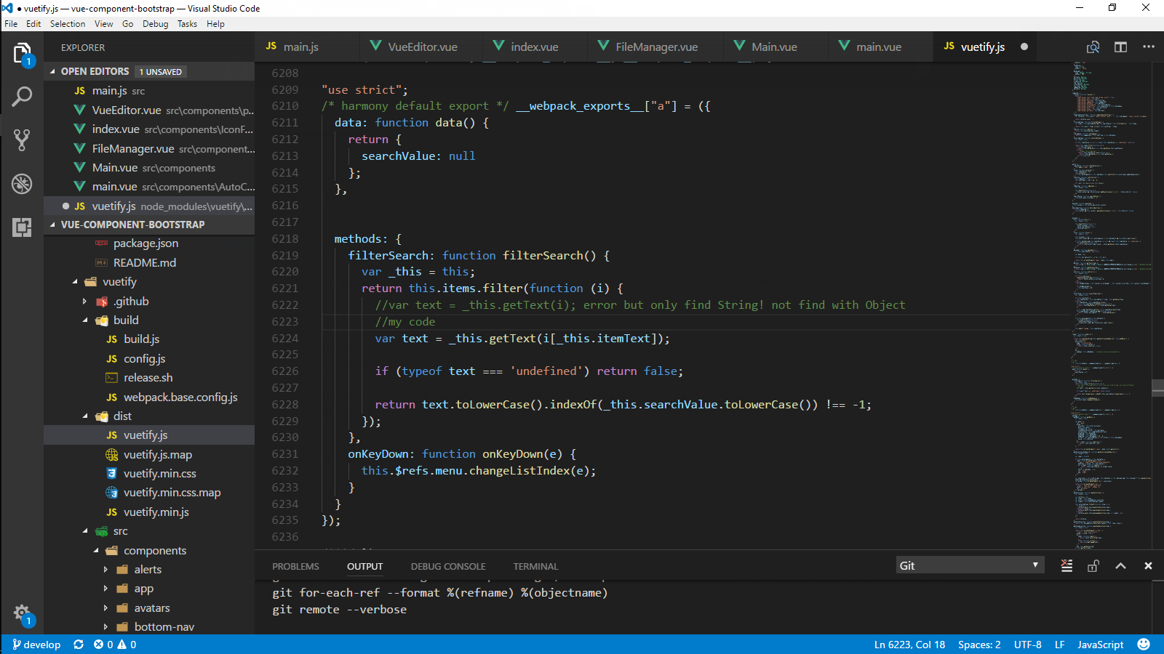This screenshot has height=654, width=1164.
Task: Select package.json in the explorer
Action: pos(146,243)
